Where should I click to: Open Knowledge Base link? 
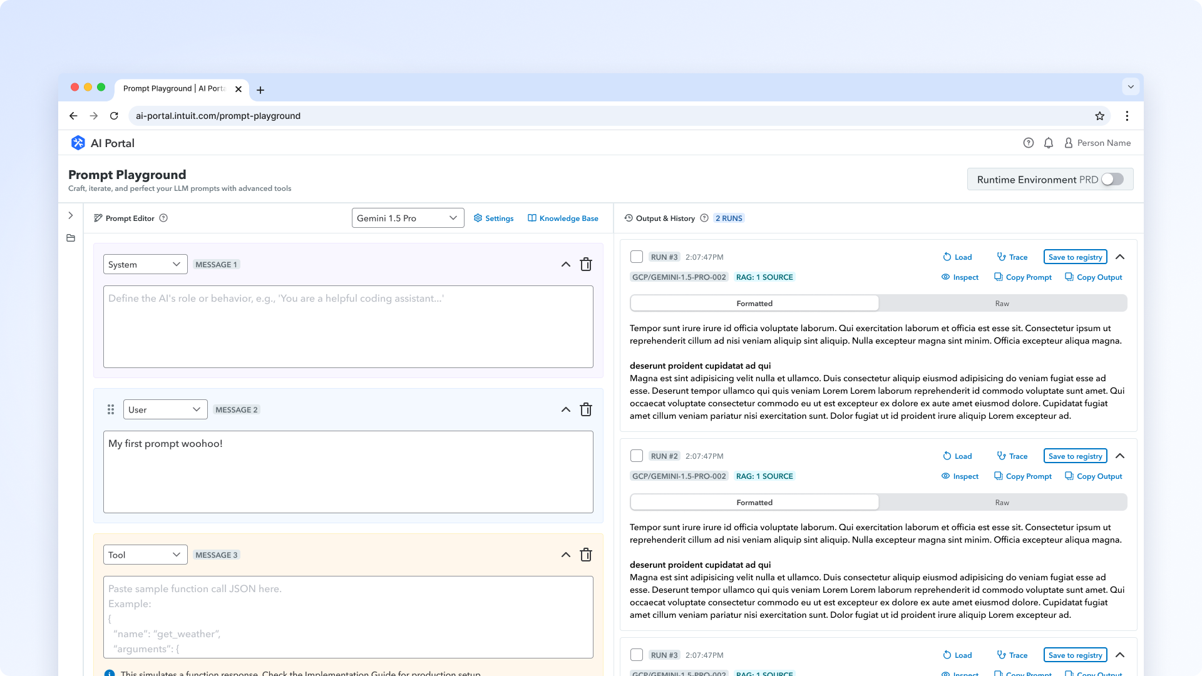point(563,218)
